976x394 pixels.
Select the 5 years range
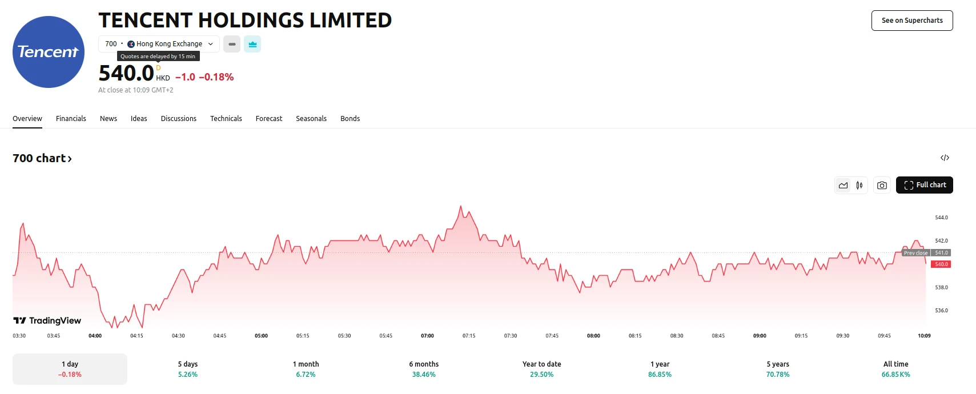[x=778, y=369]
